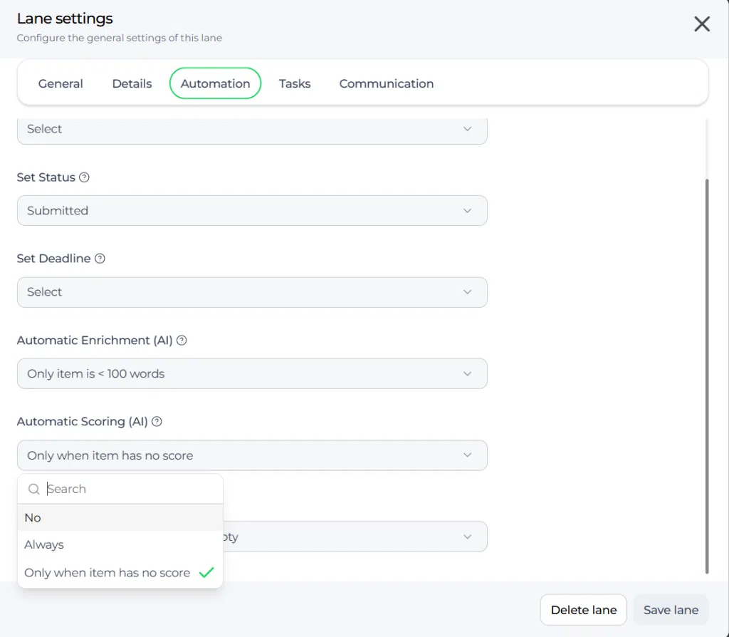
Task: Open the partially hidden dropdown below Automatic Scoring
Action: coord(355,537)
